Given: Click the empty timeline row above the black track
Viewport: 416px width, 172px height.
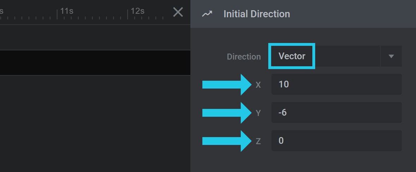Looking at the screenshot, I should click(95, 37).
